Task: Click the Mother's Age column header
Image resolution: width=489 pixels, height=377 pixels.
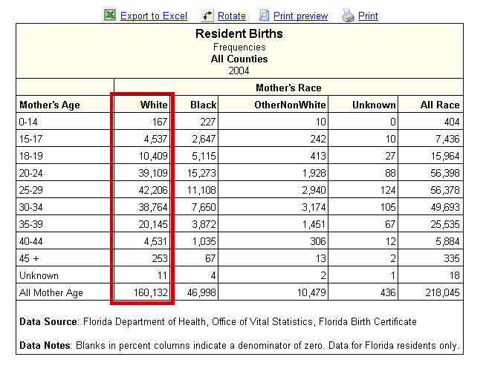Action: tap(50, 105)
